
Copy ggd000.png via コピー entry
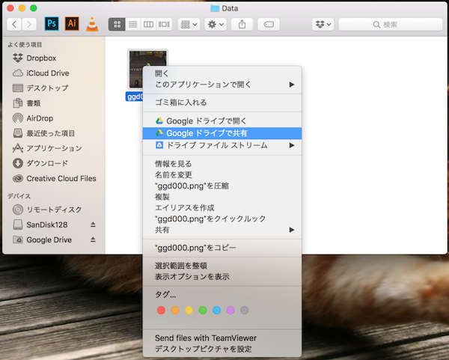click(x=222, y=248)
